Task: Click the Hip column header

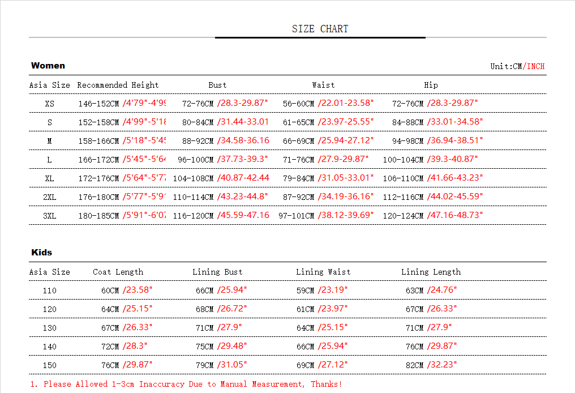Action: [x=431, y=85]
